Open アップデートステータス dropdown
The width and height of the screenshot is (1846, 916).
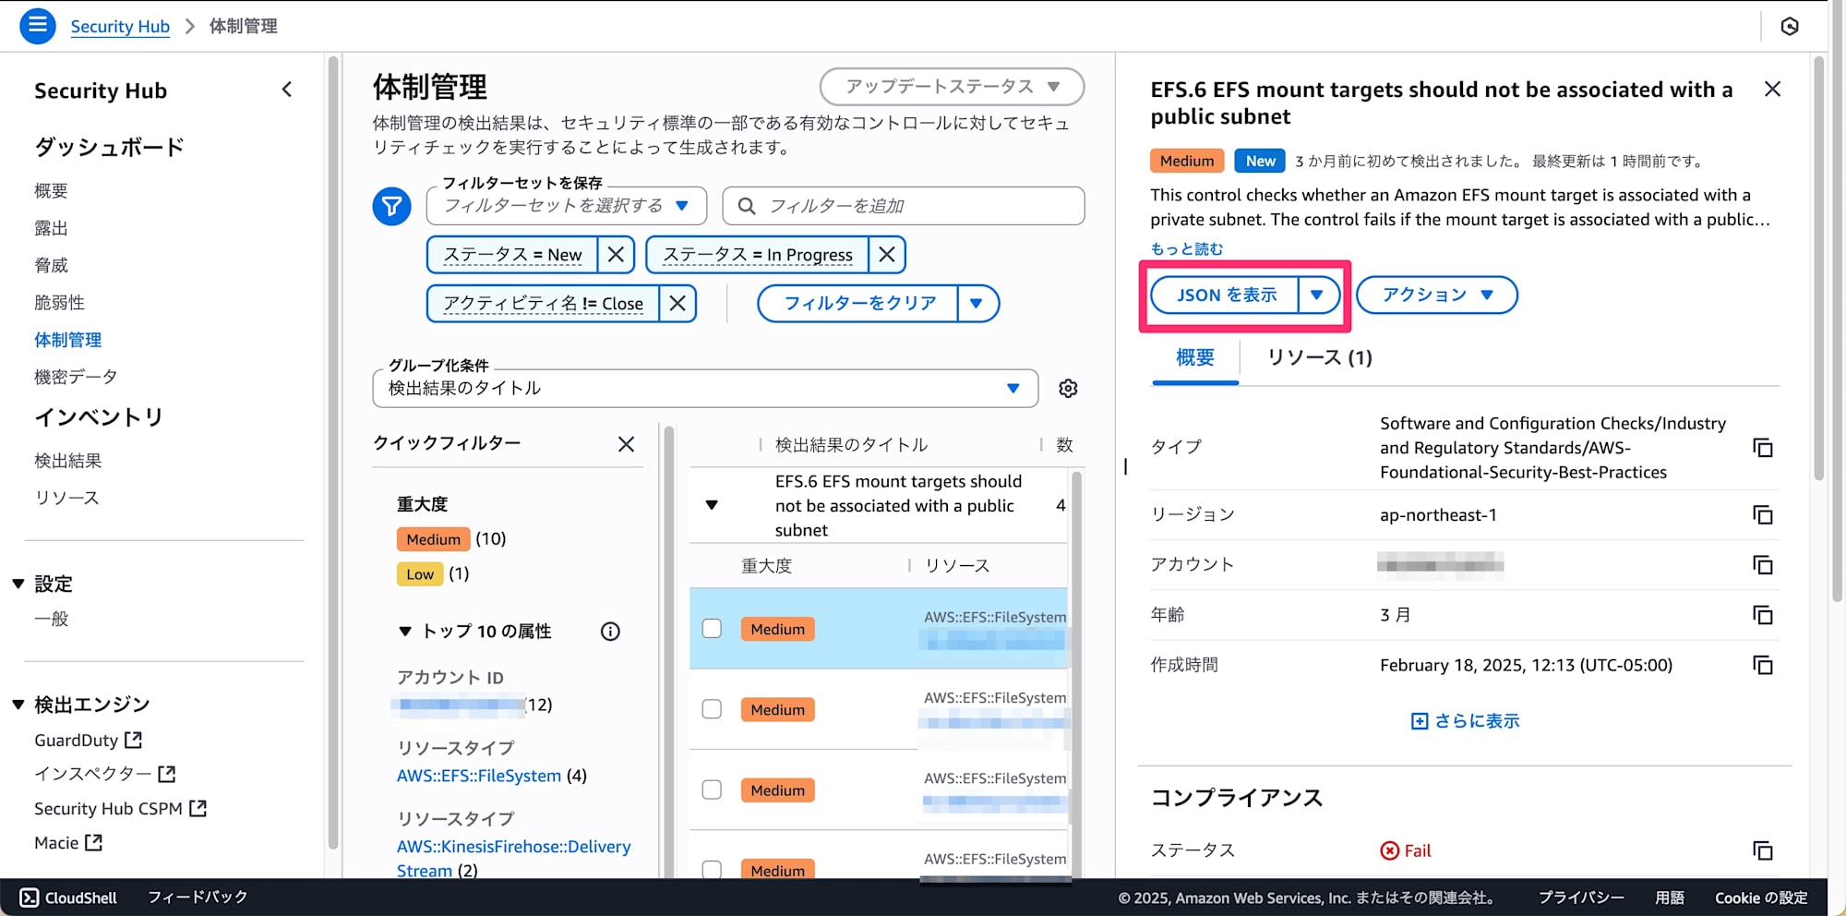point(952,87)
